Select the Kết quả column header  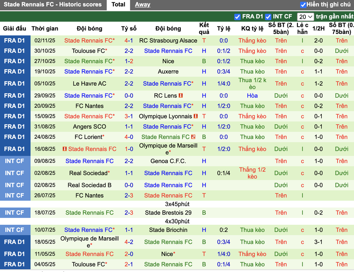click(x=204, y=29)
